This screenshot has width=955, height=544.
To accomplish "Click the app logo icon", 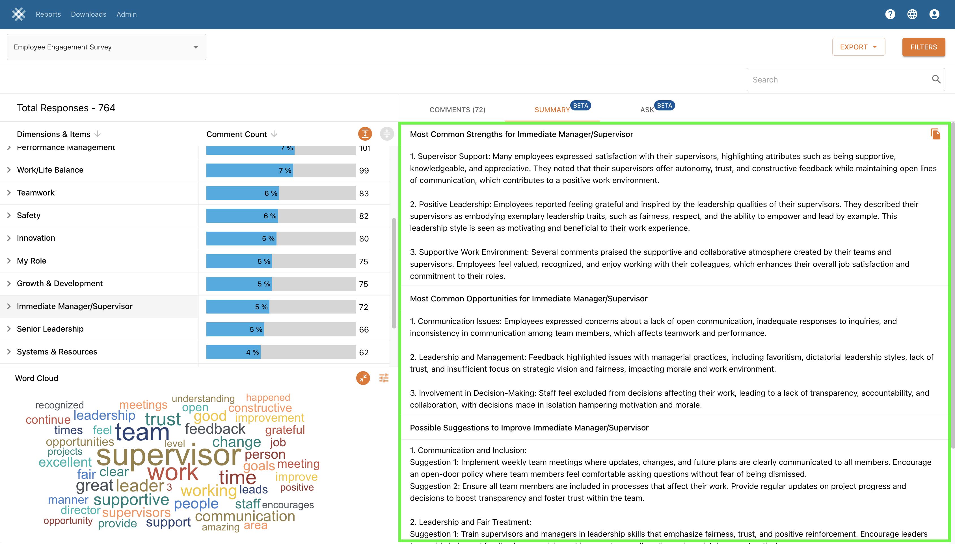I will (18, 14).
